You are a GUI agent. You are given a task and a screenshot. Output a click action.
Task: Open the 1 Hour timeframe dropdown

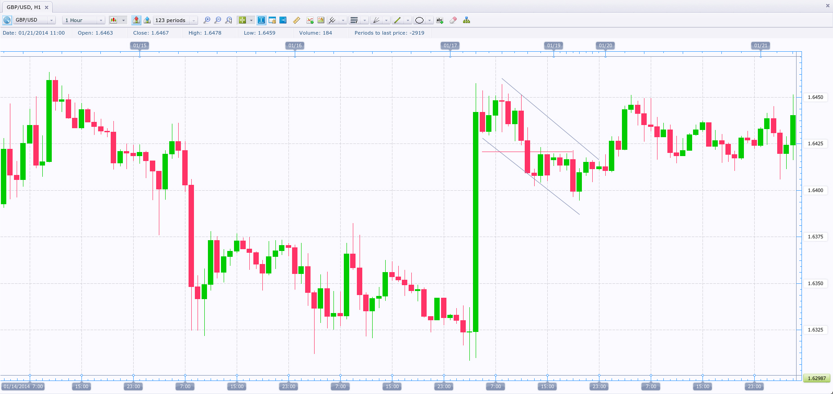pyautogui.click(x=84, y=20)
